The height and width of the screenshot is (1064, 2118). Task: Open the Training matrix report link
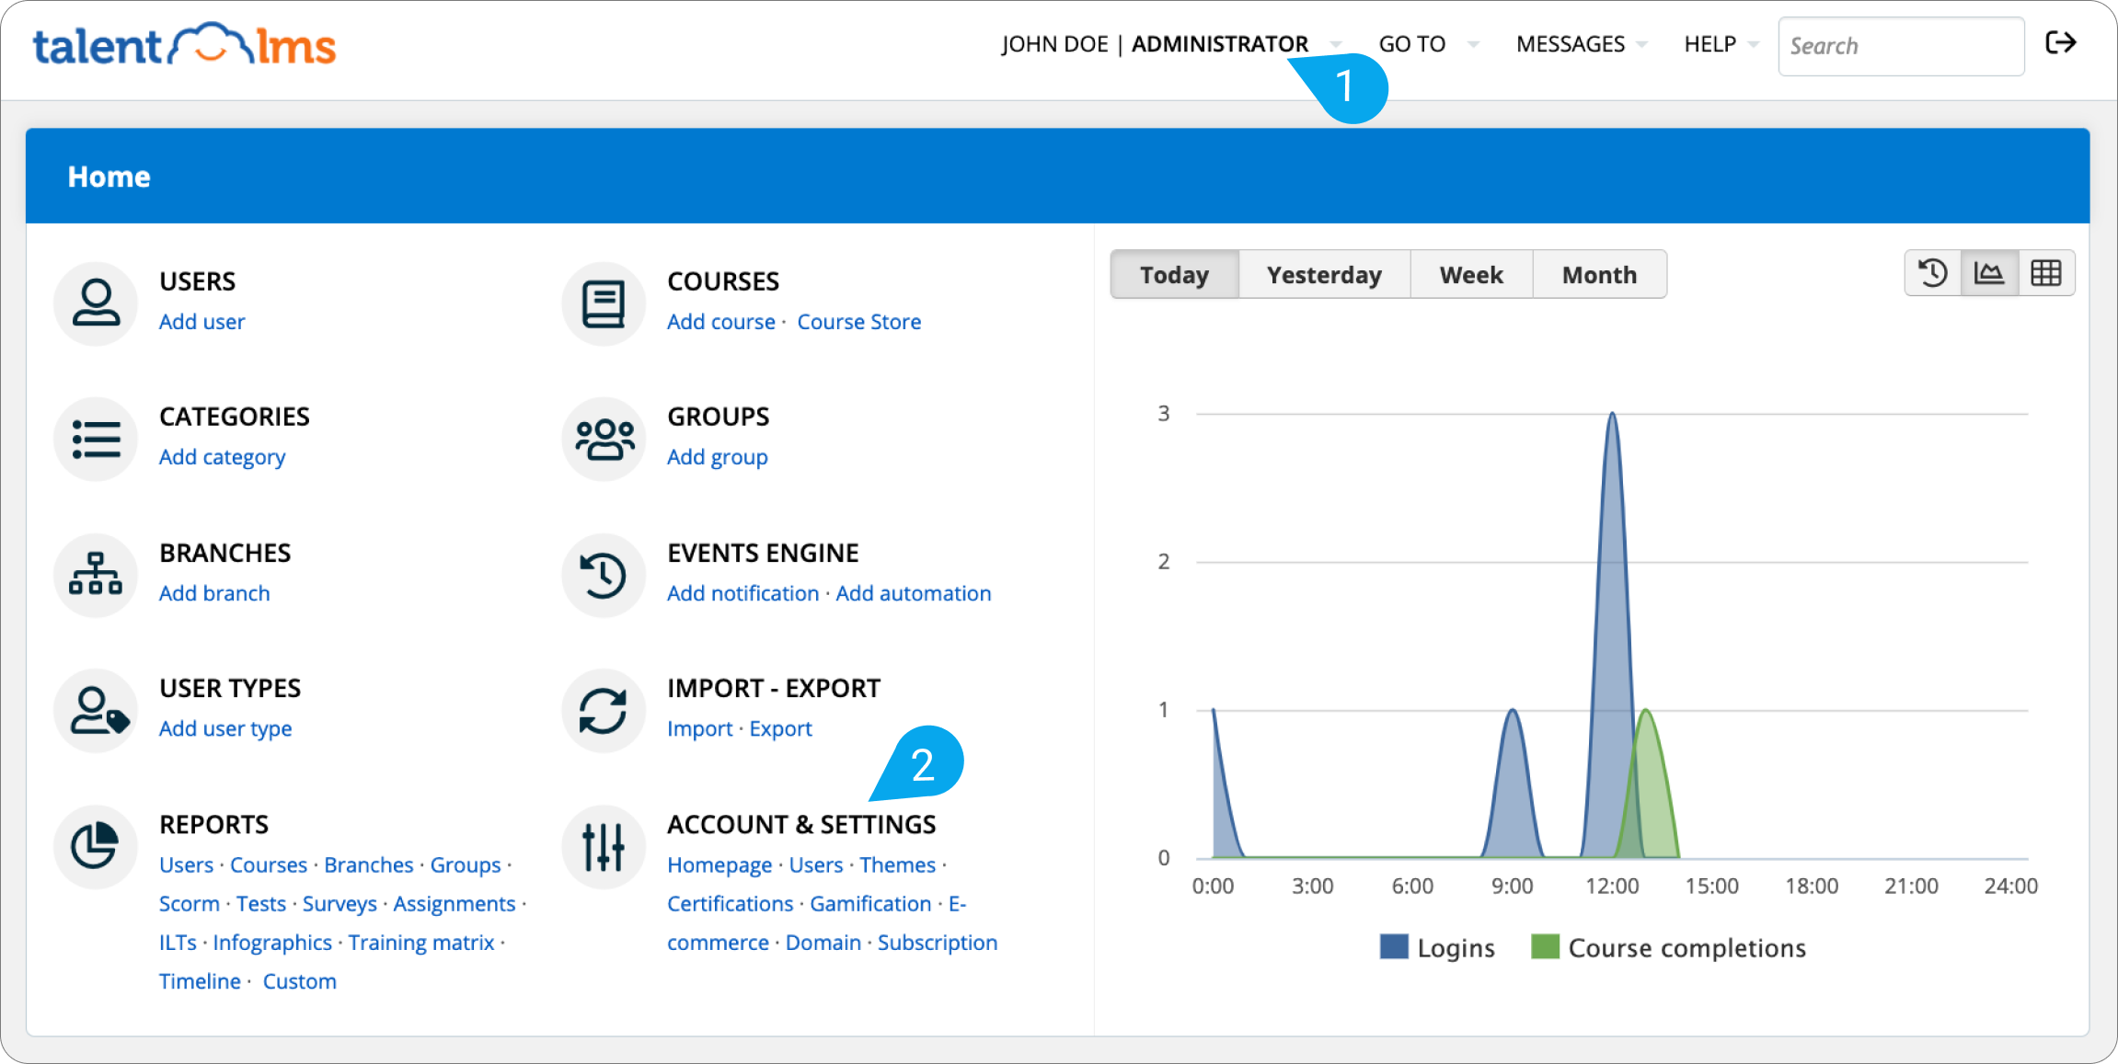(421, 943)
